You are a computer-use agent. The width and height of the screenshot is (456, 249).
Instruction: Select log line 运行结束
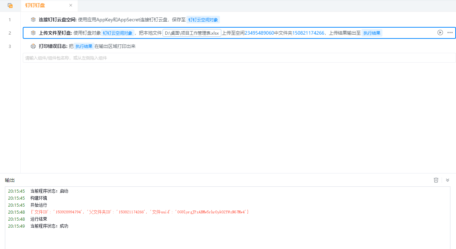pos(39,219)
